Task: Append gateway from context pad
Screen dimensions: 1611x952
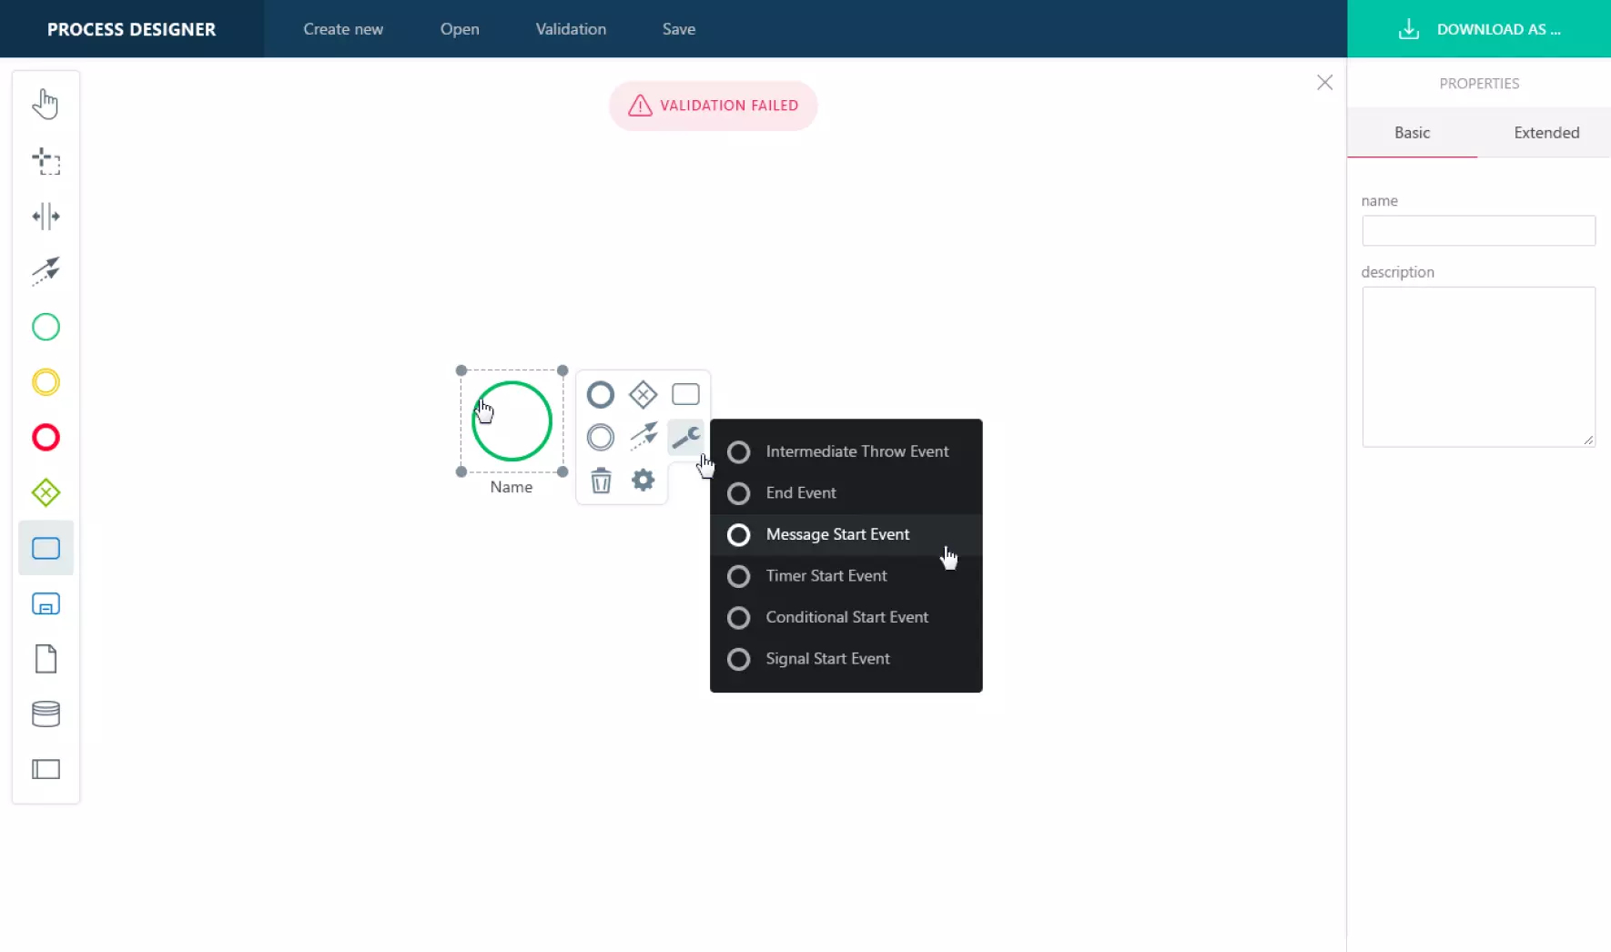Action: tap(643, 395)
